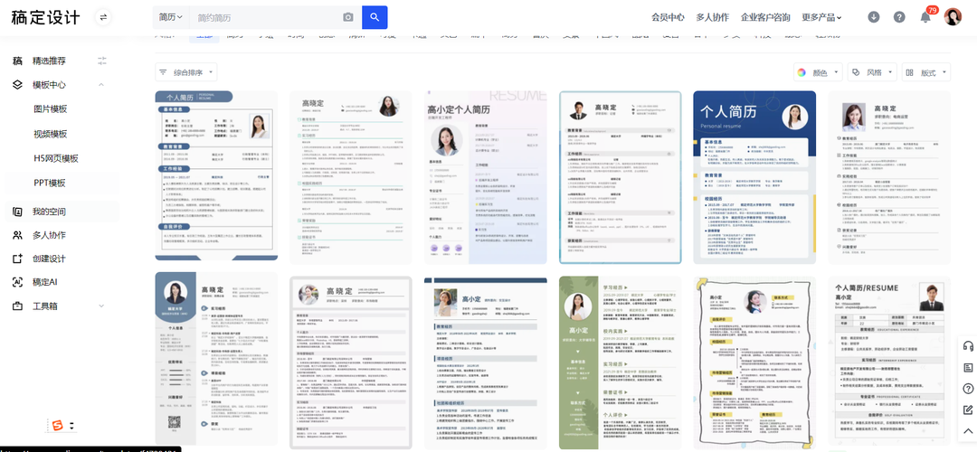Click the 创建设计 plus icon
Screen dimensions: 977x452
click(x=17, y=259)
